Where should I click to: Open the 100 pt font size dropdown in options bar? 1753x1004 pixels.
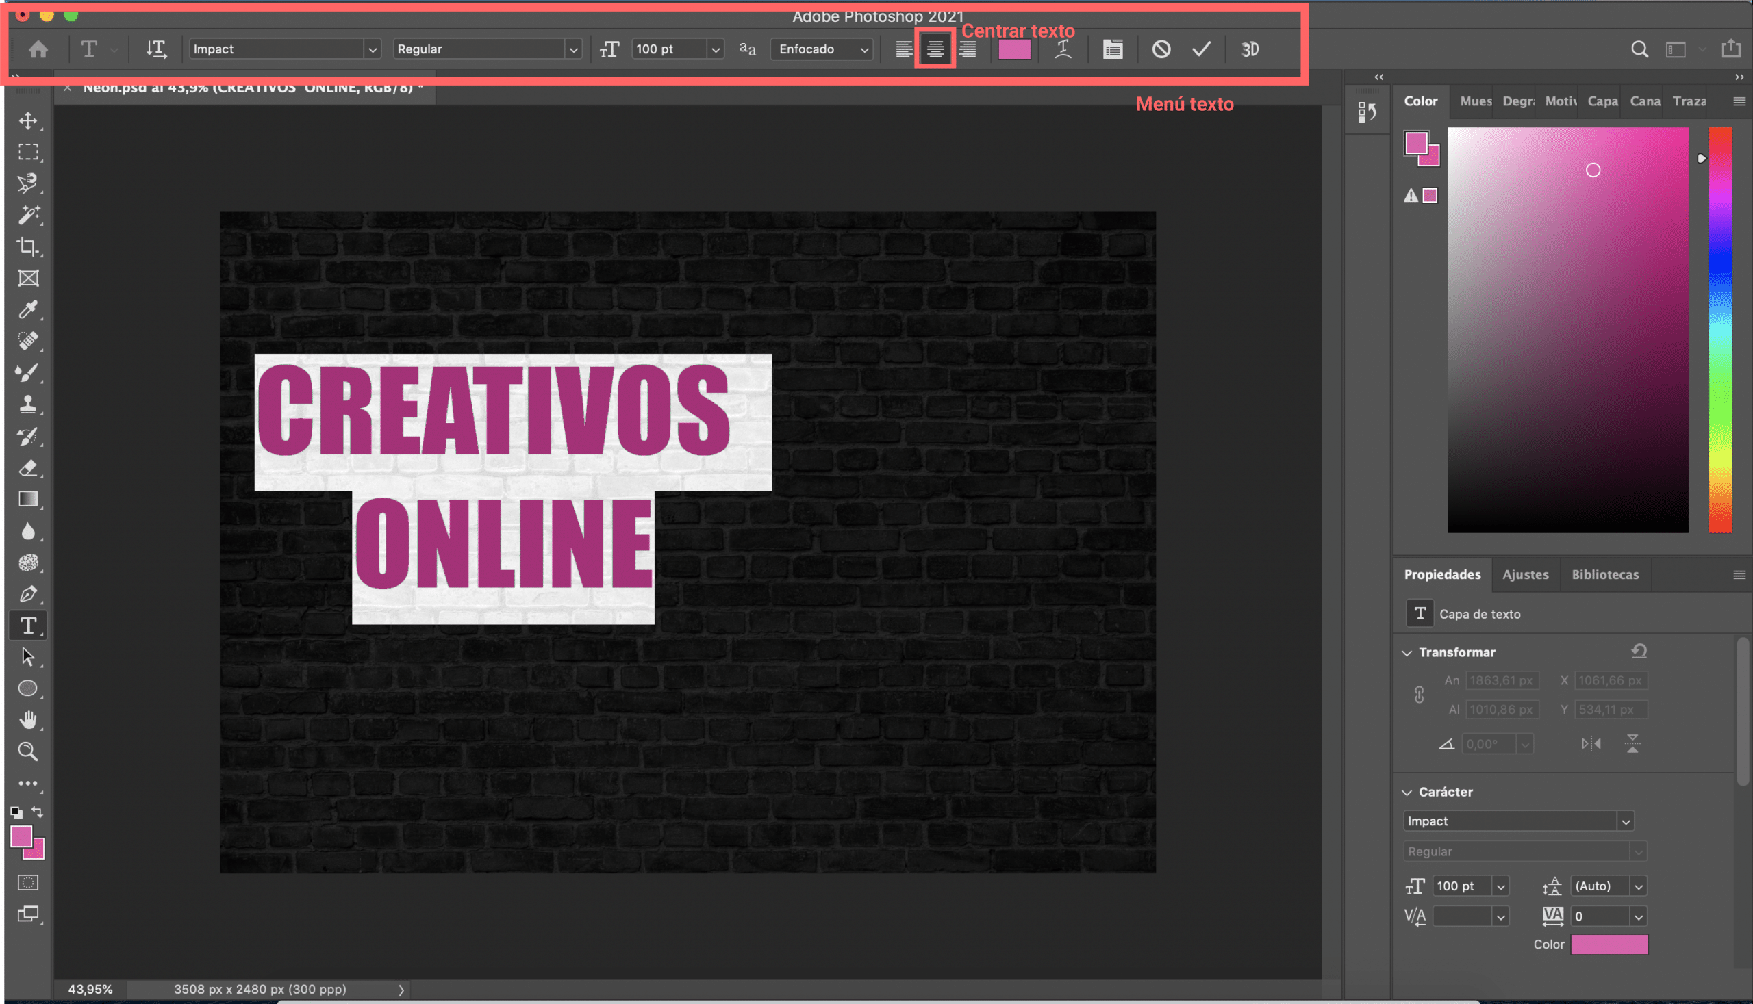pyautogui.click(x=716, y=50)
